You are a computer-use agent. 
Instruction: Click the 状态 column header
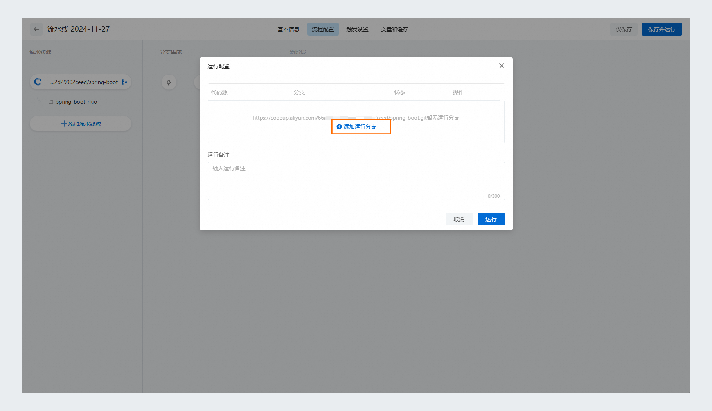(x=399, y=92)
